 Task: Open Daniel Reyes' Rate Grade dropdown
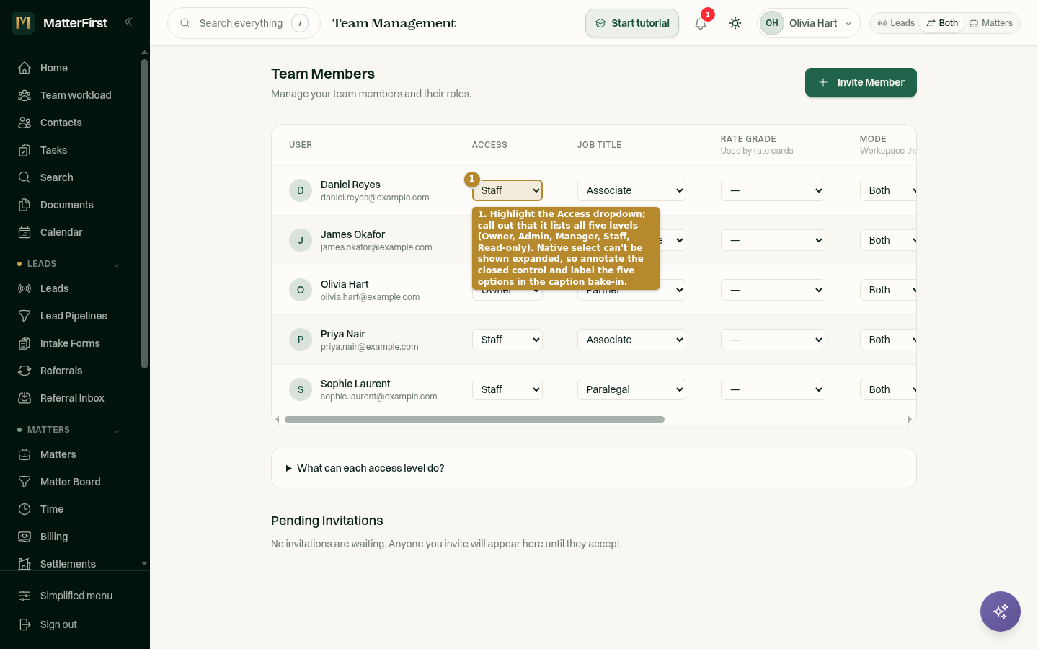tap(773, 190)
